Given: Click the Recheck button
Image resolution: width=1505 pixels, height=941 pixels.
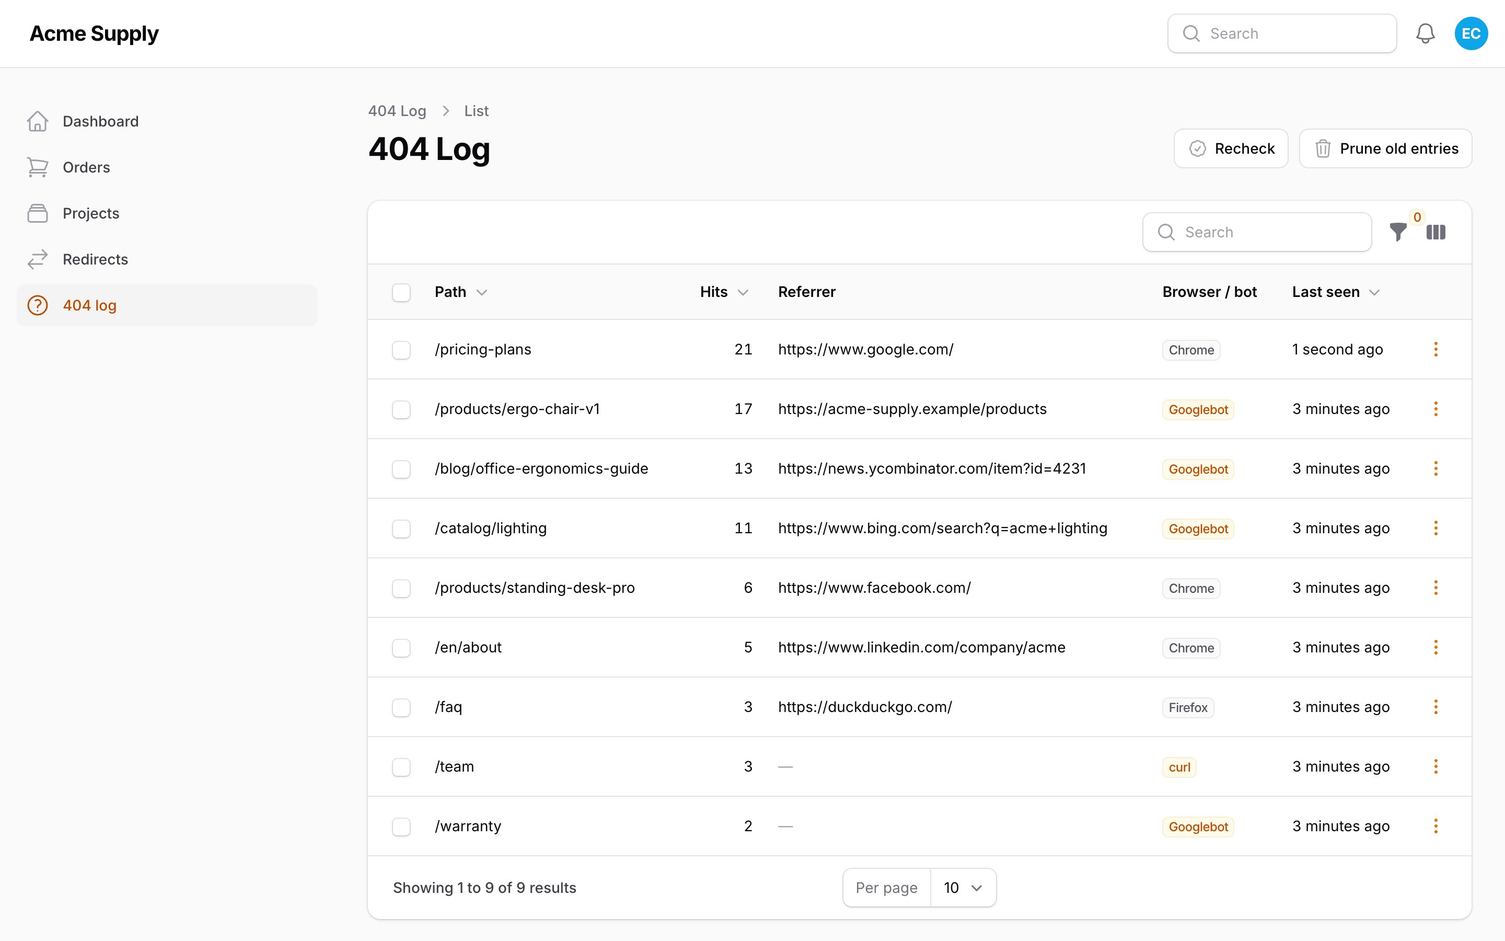Looking at the screenshot, I should 1230,149.
